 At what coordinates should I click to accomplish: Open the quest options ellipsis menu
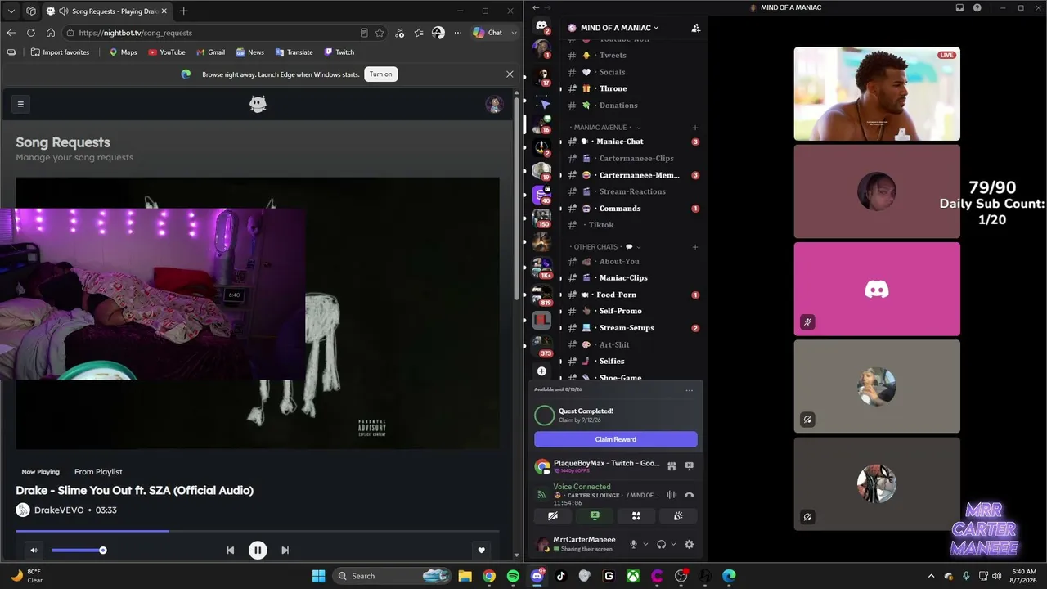(689, 390)
